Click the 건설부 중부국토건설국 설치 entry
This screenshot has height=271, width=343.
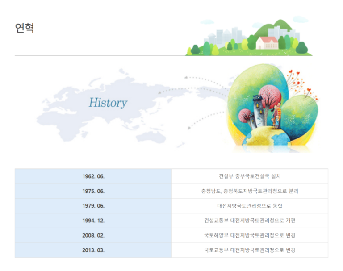coord(250,176)
